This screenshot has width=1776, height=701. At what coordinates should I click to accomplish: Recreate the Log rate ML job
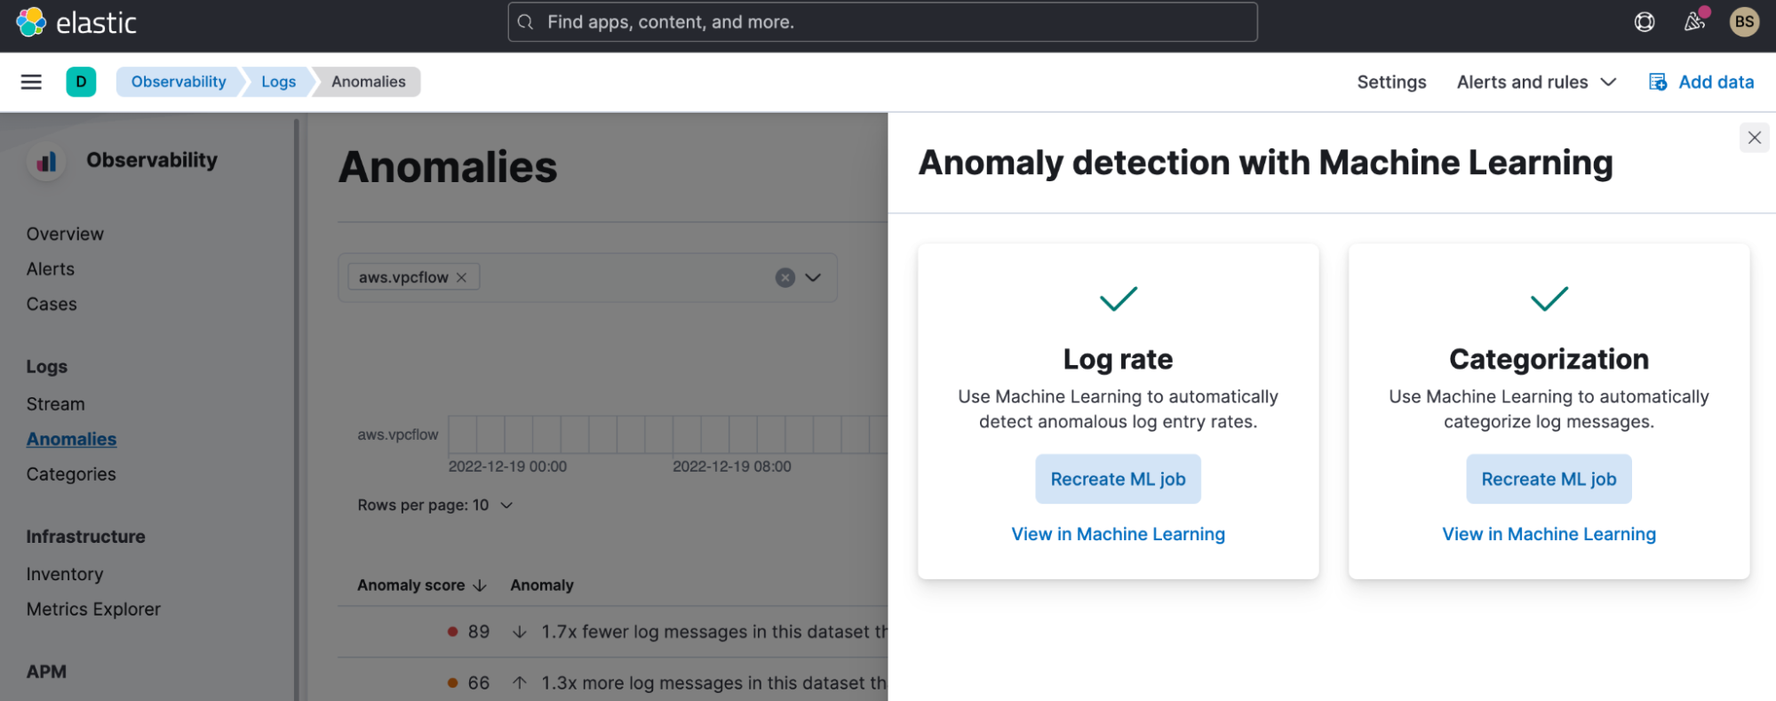(1118, 479)
